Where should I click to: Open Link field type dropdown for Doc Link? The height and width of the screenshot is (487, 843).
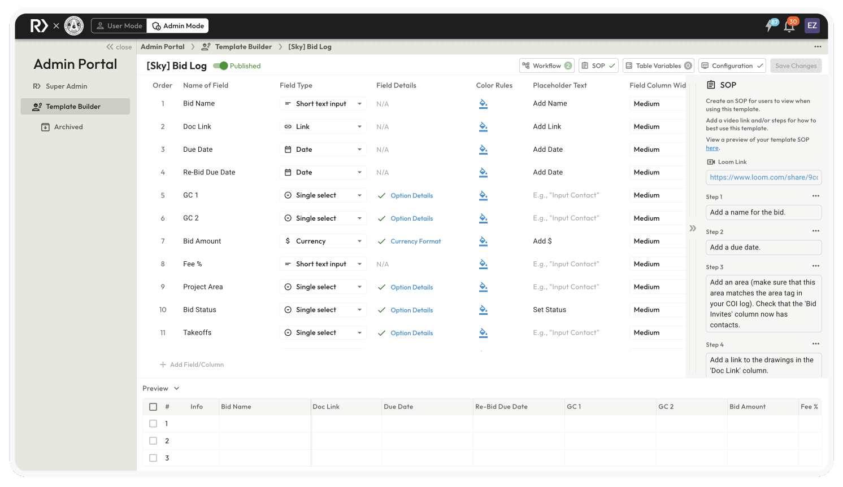[323, 126]
